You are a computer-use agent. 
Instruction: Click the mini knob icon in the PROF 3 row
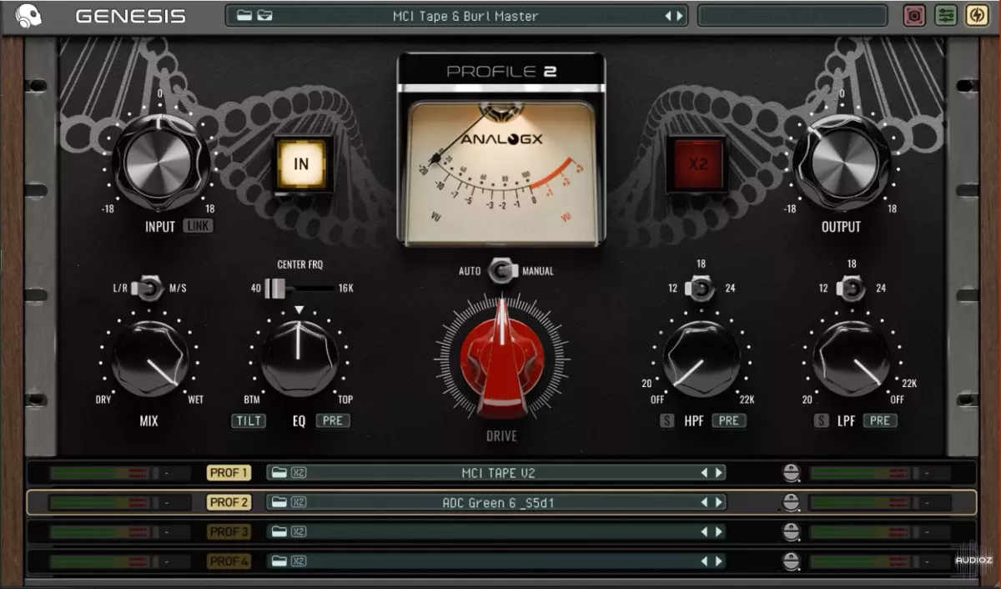(791, 531)
